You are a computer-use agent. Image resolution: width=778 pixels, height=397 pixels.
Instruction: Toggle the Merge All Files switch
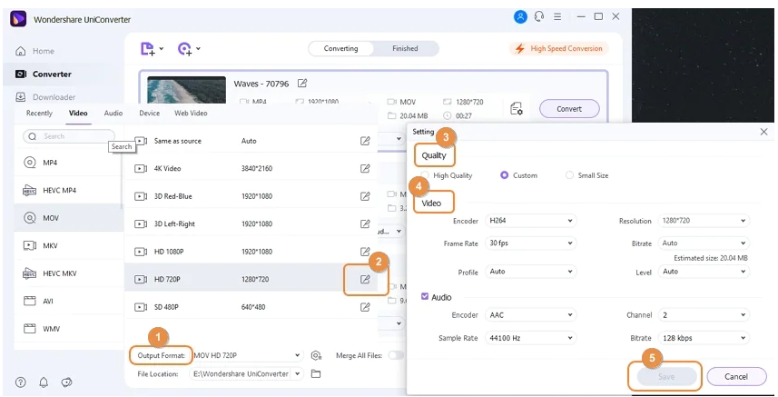[x=396, y=355]
